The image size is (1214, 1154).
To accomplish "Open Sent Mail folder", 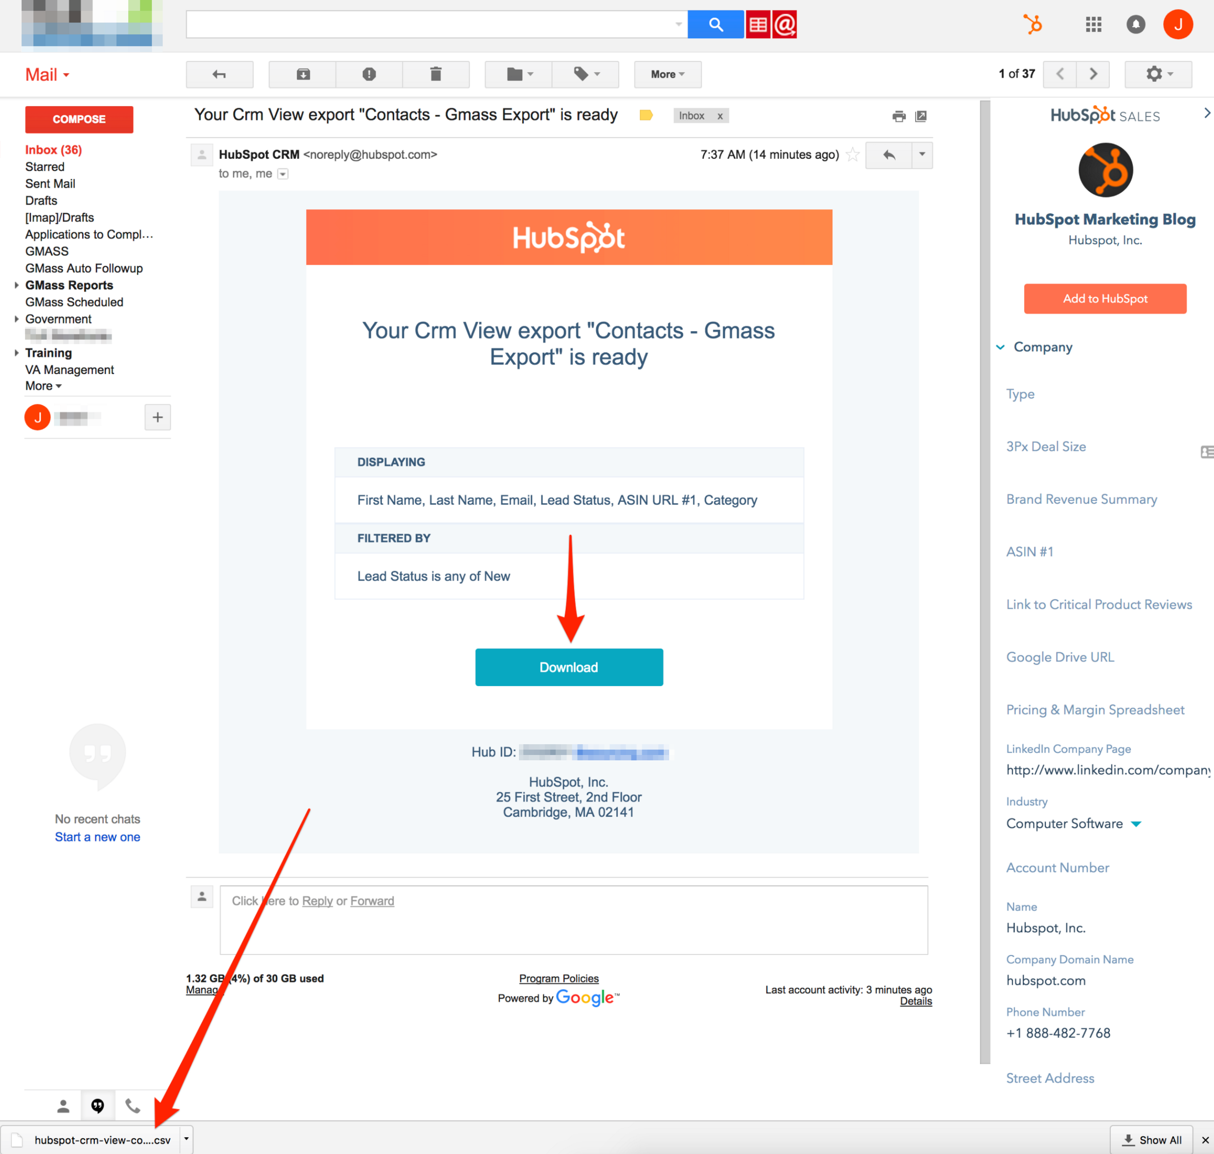I will coord(50,184).
